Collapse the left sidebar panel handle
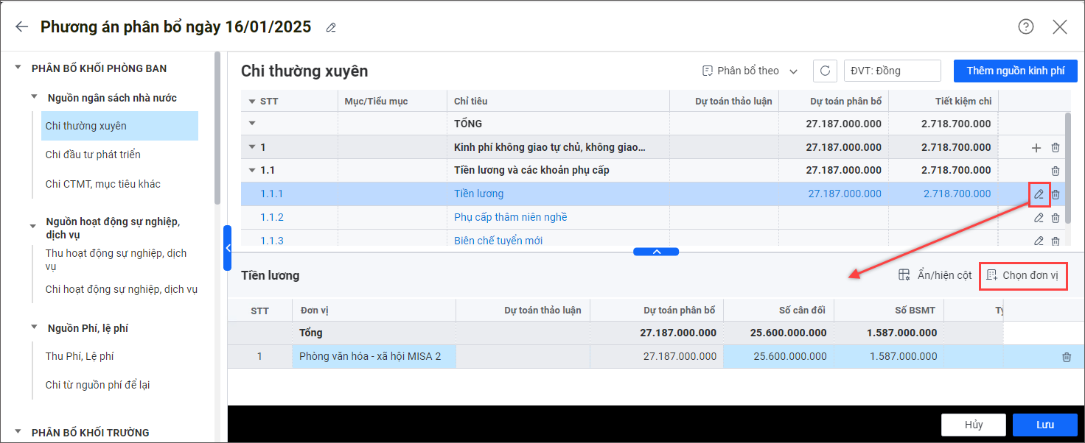The width and height of the screenshot is (1085, 443). click(x=228, y=248)
